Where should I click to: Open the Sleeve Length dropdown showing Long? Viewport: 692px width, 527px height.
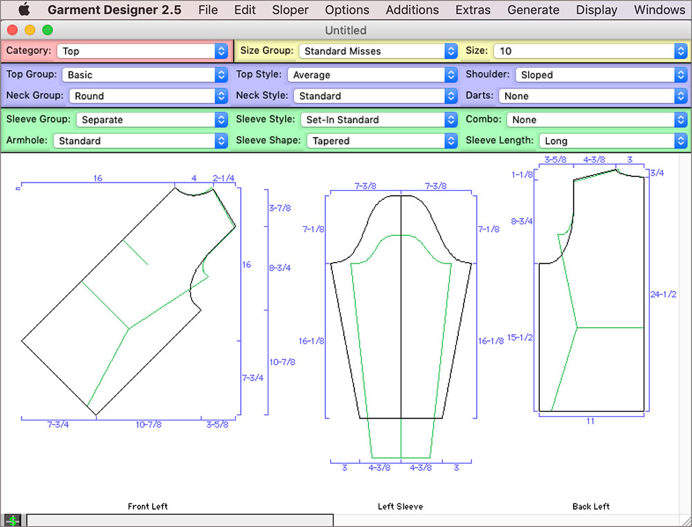pos(613,141)
